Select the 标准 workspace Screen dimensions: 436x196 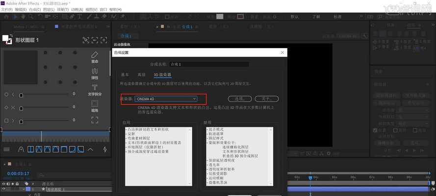337,17
